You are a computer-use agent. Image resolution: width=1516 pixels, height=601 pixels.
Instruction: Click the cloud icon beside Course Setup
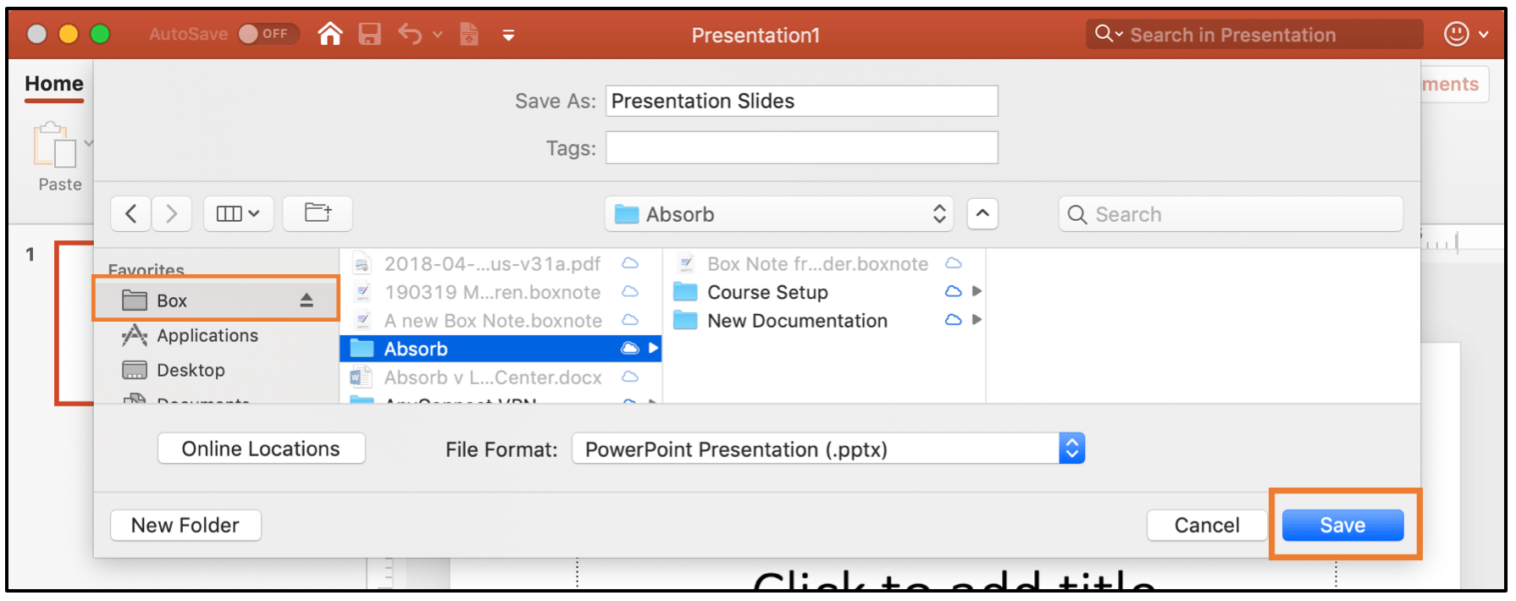(x=953, y=291)
